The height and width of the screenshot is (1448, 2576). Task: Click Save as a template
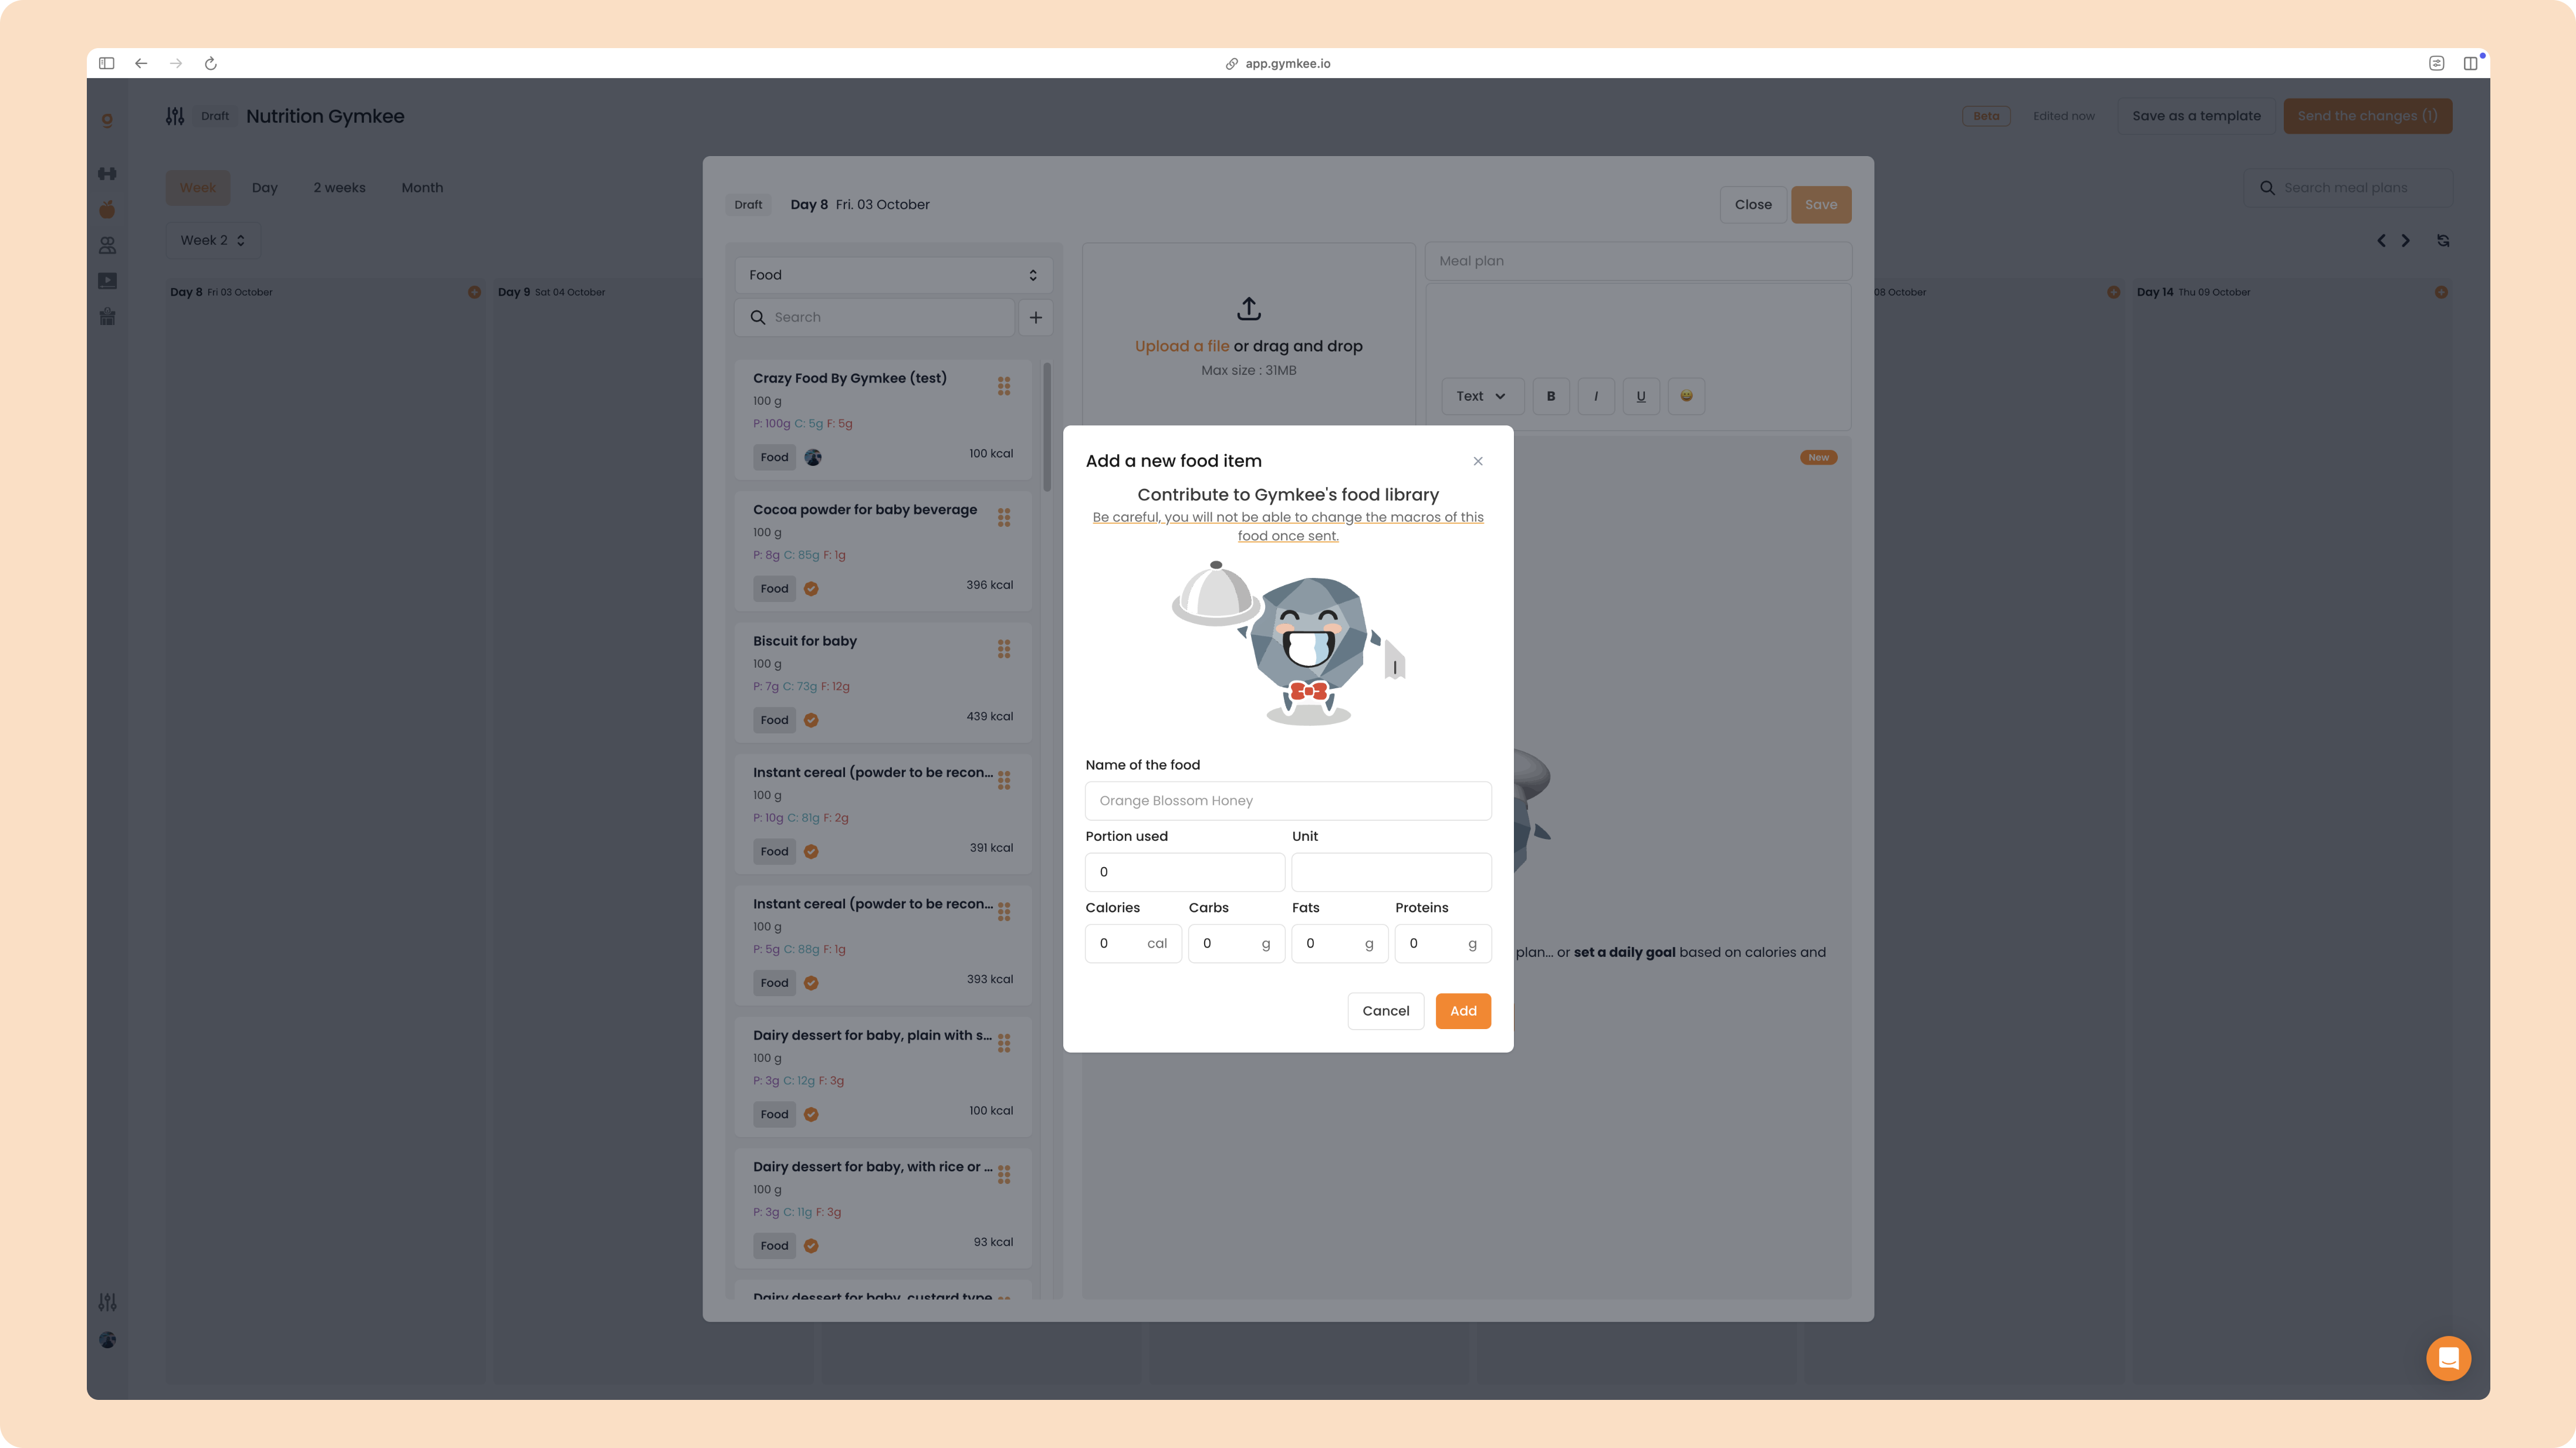2196,116
